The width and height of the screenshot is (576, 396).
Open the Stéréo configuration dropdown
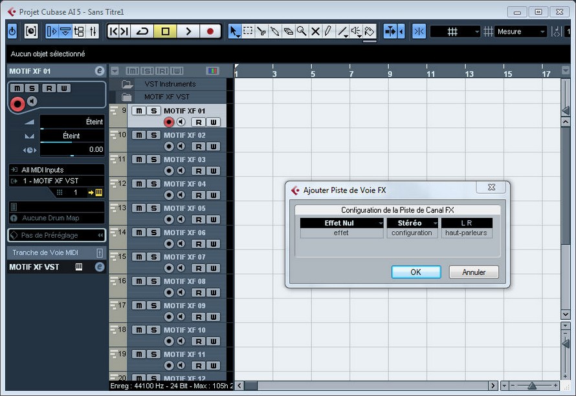coord(412,223)
